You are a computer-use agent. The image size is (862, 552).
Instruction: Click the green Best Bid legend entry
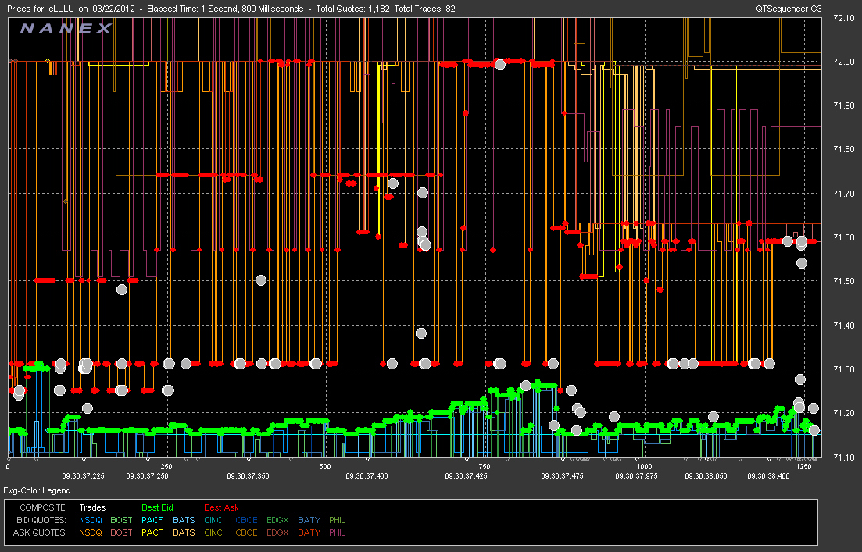[x=157, y=507]
